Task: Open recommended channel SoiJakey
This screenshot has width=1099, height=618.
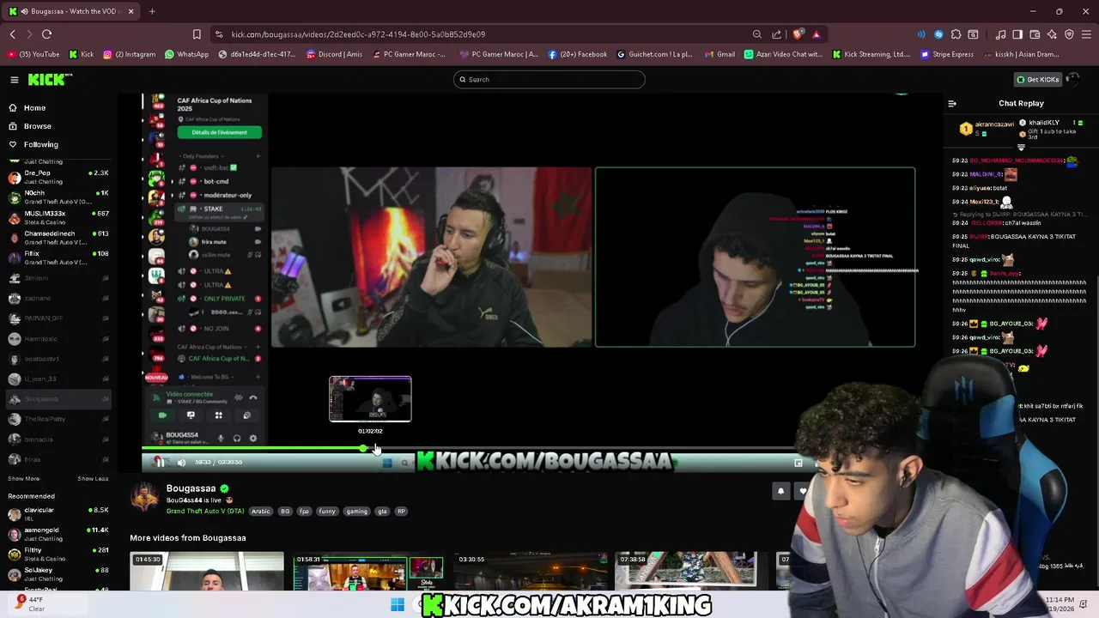Action: (x=58, y=573)
